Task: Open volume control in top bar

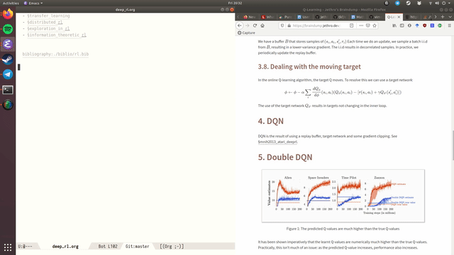Action: tap(437, 3)
